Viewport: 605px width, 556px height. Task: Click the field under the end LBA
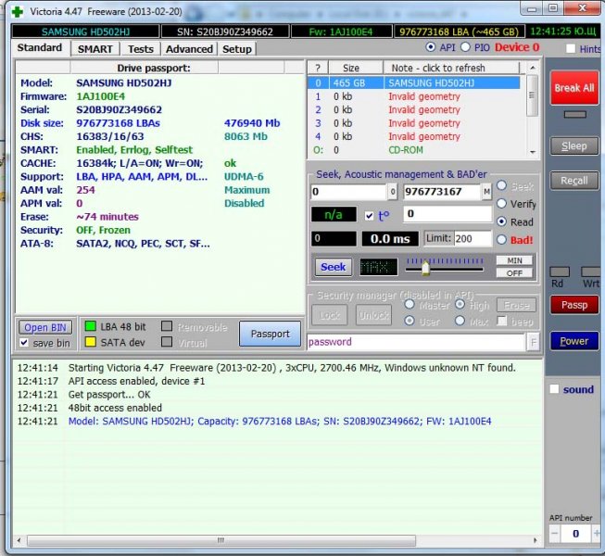coord(447,214)
